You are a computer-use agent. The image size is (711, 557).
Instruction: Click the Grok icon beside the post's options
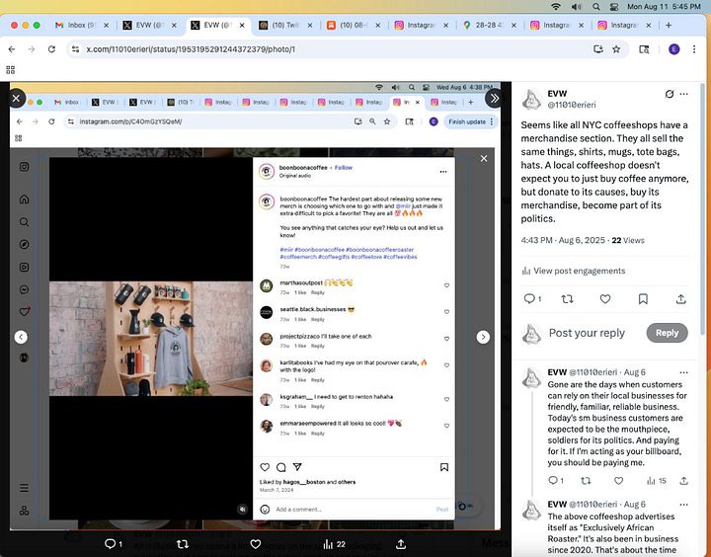pyautogui.click(x=669, y=94)
